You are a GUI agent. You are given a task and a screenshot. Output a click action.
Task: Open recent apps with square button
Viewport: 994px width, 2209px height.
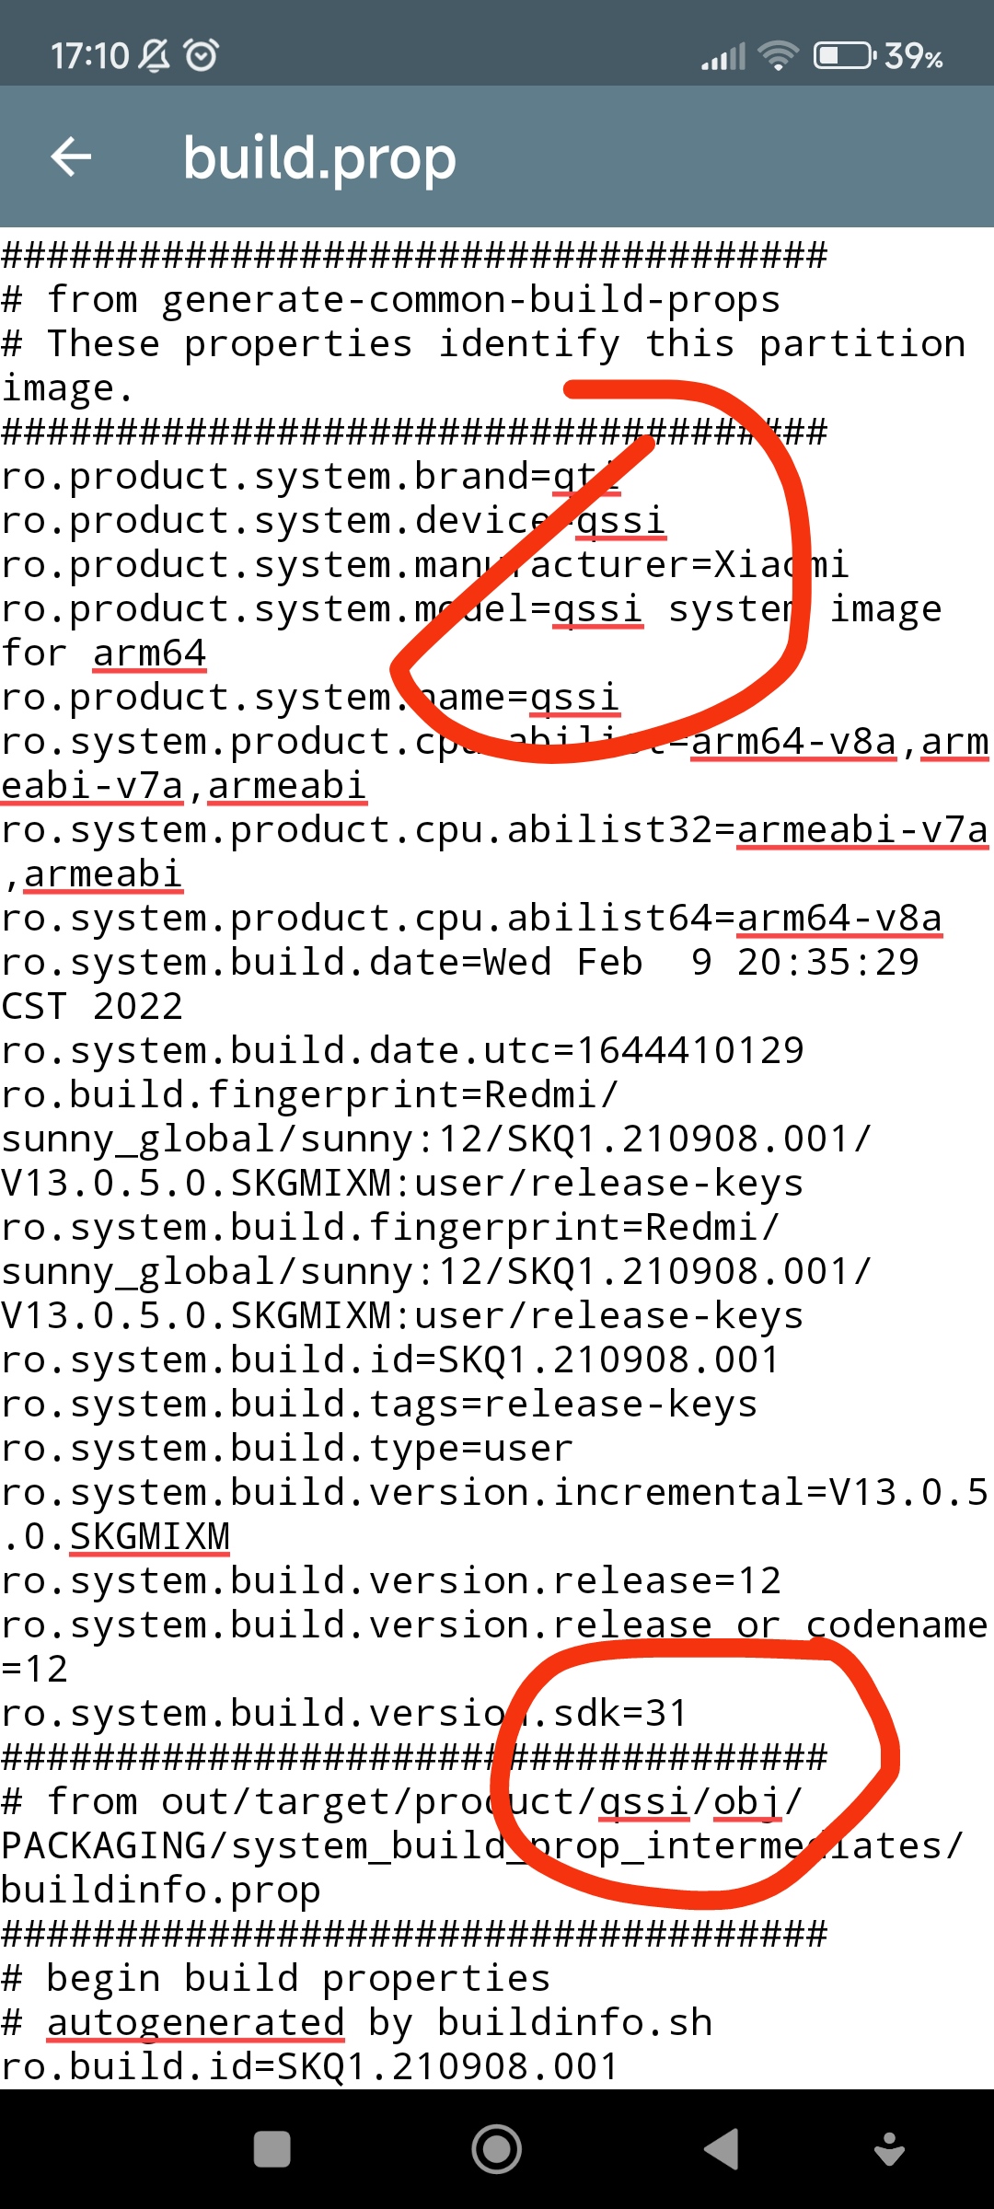(272, 2149)
